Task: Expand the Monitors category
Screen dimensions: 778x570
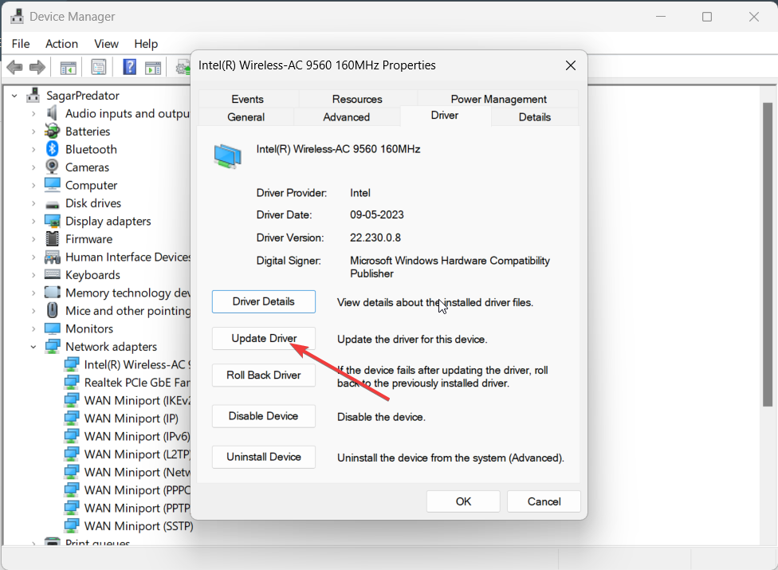Action: [33, 329]
